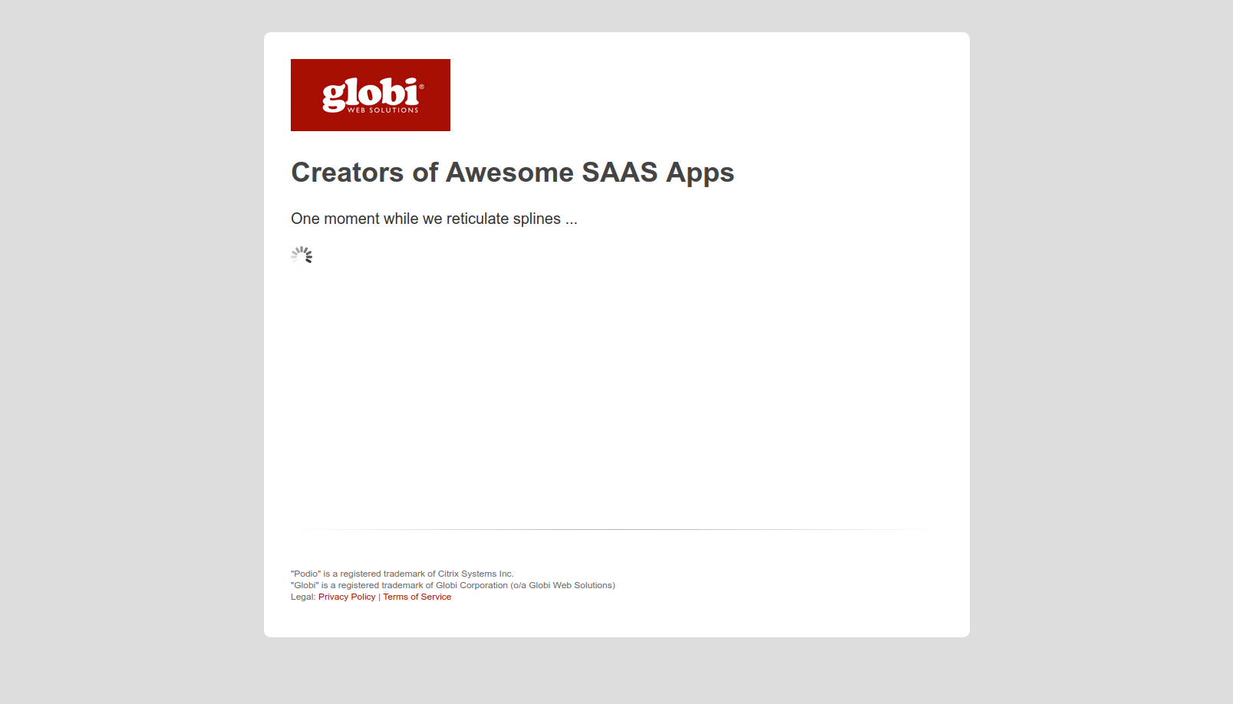This screenshot has width=1233, height=704.
Task: Open the Terms of Service link
Action: 417,597
